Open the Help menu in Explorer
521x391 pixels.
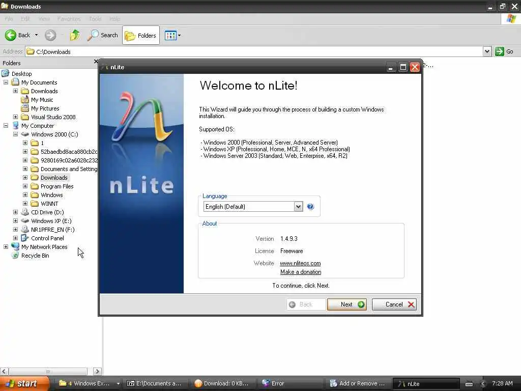pos(114,19)
